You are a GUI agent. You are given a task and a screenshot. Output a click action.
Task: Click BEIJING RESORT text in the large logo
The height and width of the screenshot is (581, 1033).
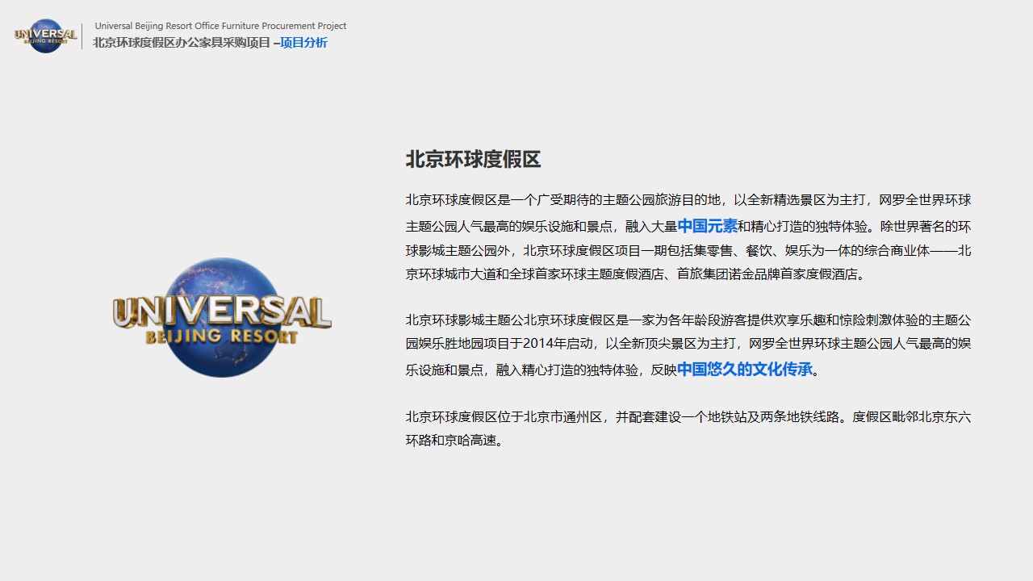[221, 336]
